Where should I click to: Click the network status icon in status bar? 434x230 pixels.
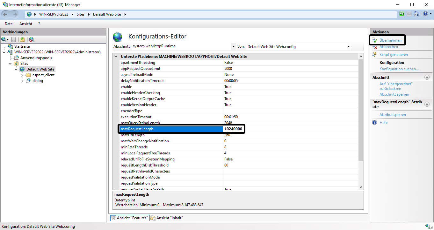(428, 226)
